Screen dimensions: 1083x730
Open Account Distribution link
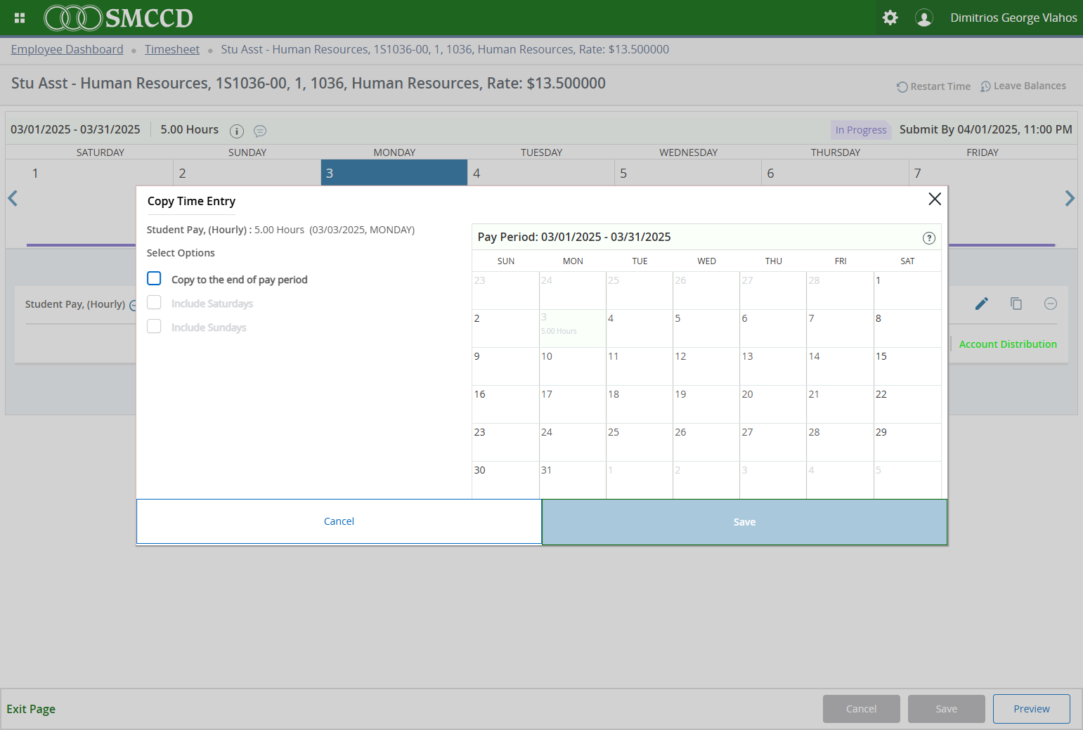click(1008, 344)
